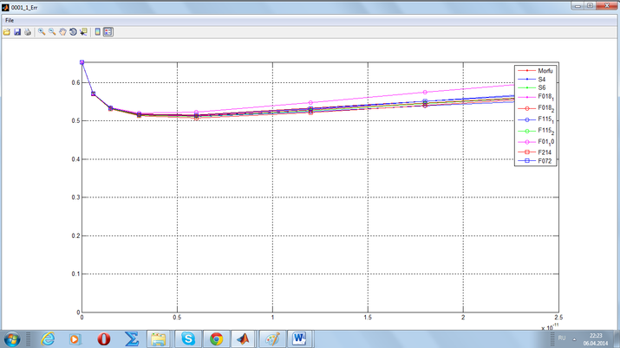Open the Windows Start menu
620x348 pixels.
point(12,338)
